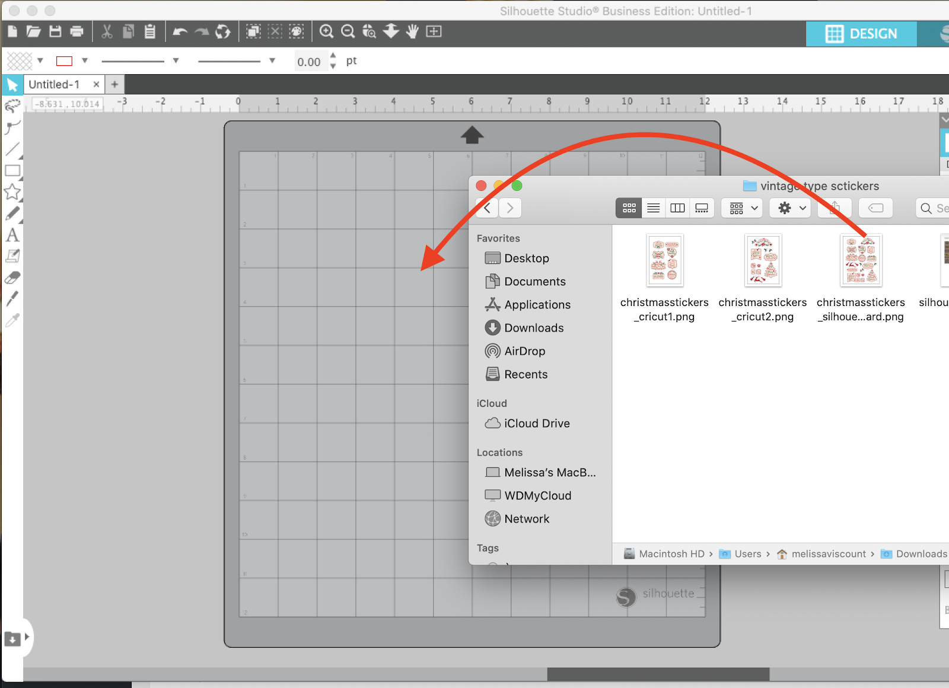The image size is (949, 688).
Task: Click the crosshatch fill swatch
Action: pos(20,60)
